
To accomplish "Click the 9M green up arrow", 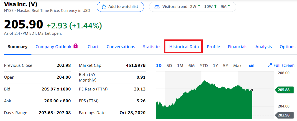I will point(229,7).
